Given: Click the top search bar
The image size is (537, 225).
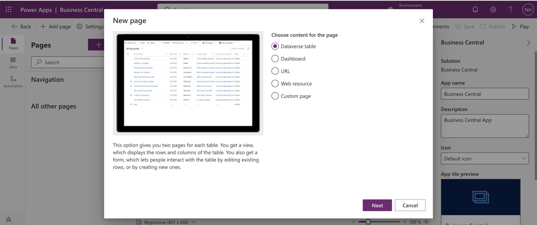Looking at the screenshot, I should [x=243, y=7].
